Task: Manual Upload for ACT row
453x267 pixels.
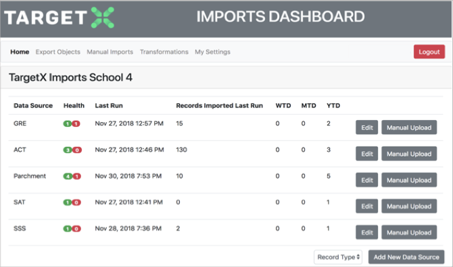Action: click(x=409, y=154)
